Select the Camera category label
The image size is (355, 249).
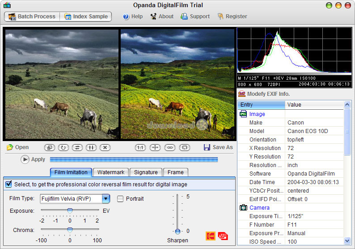point(259,208)
